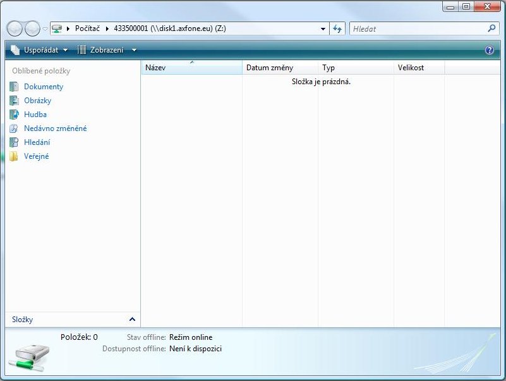Open the Veřejné favorite link
The height and width of the screenshot is (381, 506).
point(36,156)
